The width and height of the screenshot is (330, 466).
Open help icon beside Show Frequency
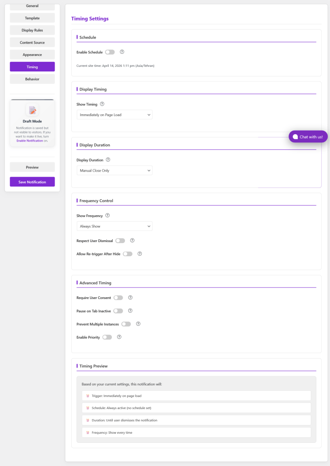pos(107,215)
